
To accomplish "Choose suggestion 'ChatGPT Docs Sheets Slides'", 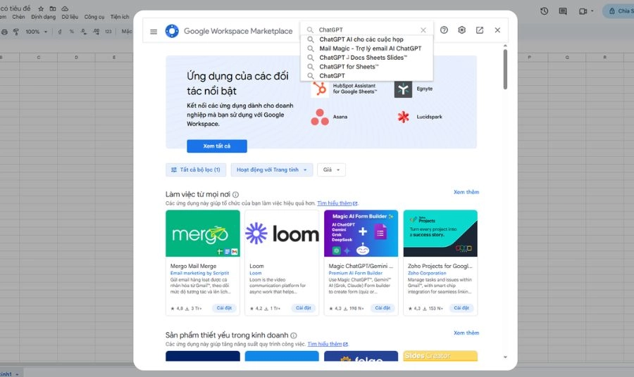I will 367,57.
